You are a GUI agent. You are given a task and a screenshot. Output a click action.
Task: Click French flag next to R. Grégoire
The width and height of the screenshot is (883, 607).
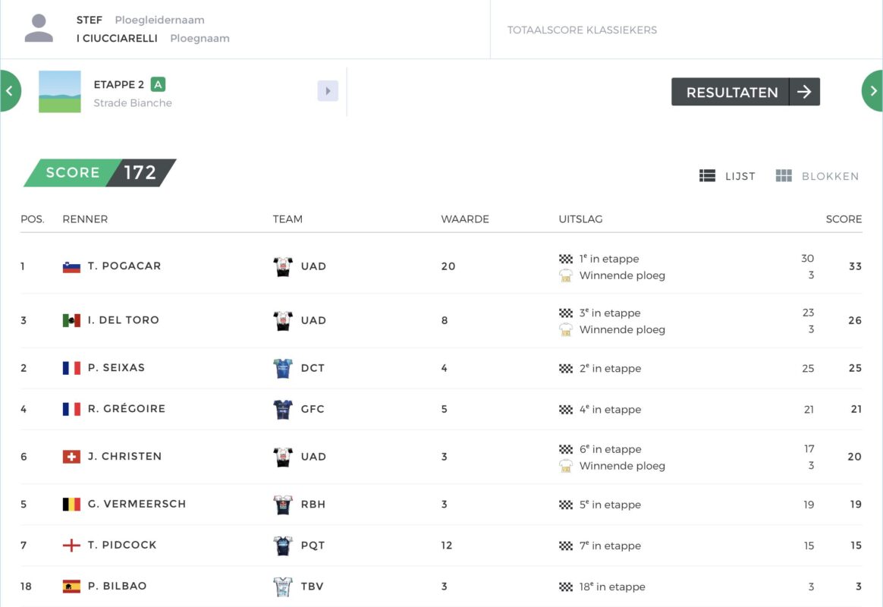71,409
